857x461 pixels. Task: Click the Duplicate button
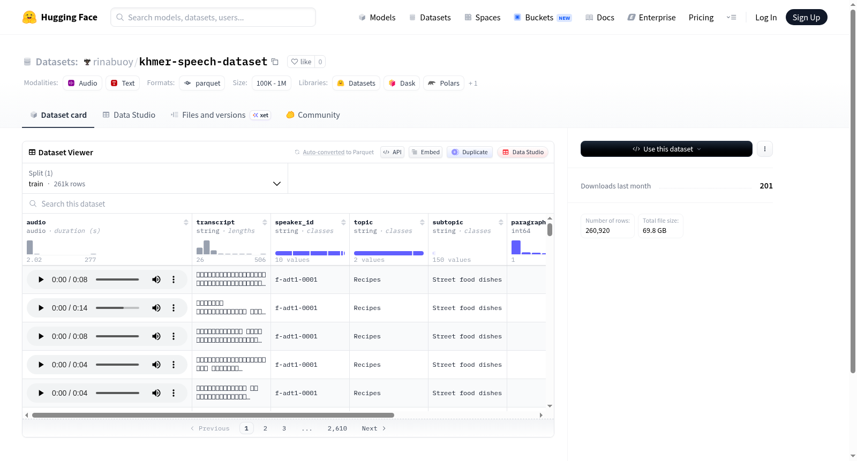(x=470, y=152)
